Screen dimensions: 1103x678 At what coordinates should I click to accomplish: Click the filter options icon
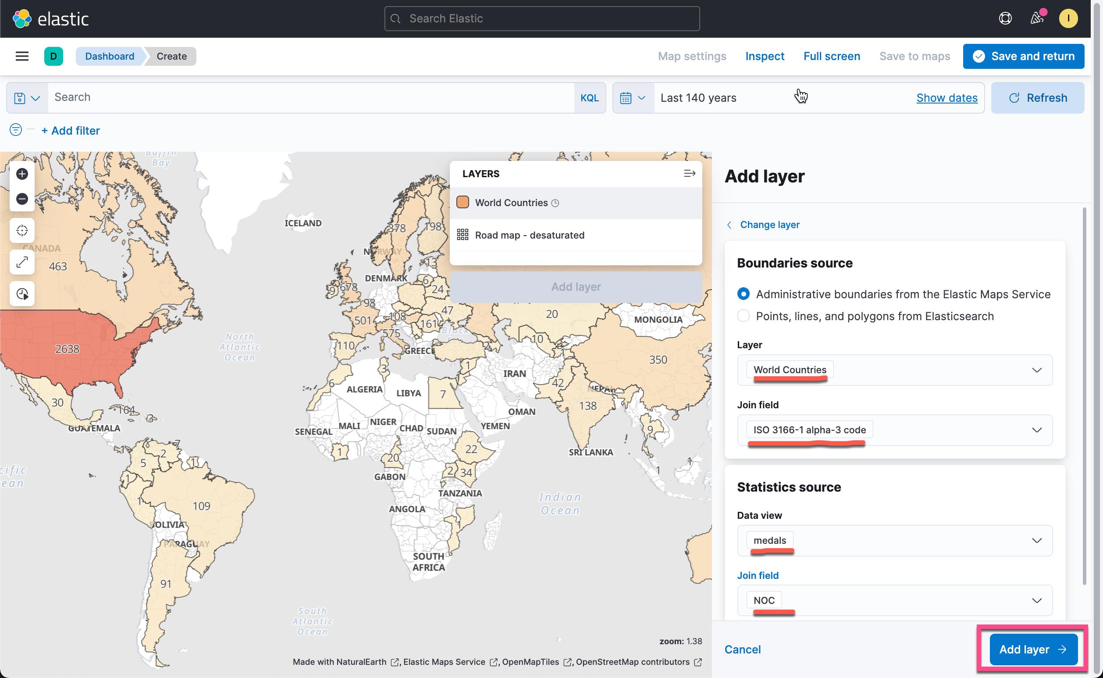16,130
